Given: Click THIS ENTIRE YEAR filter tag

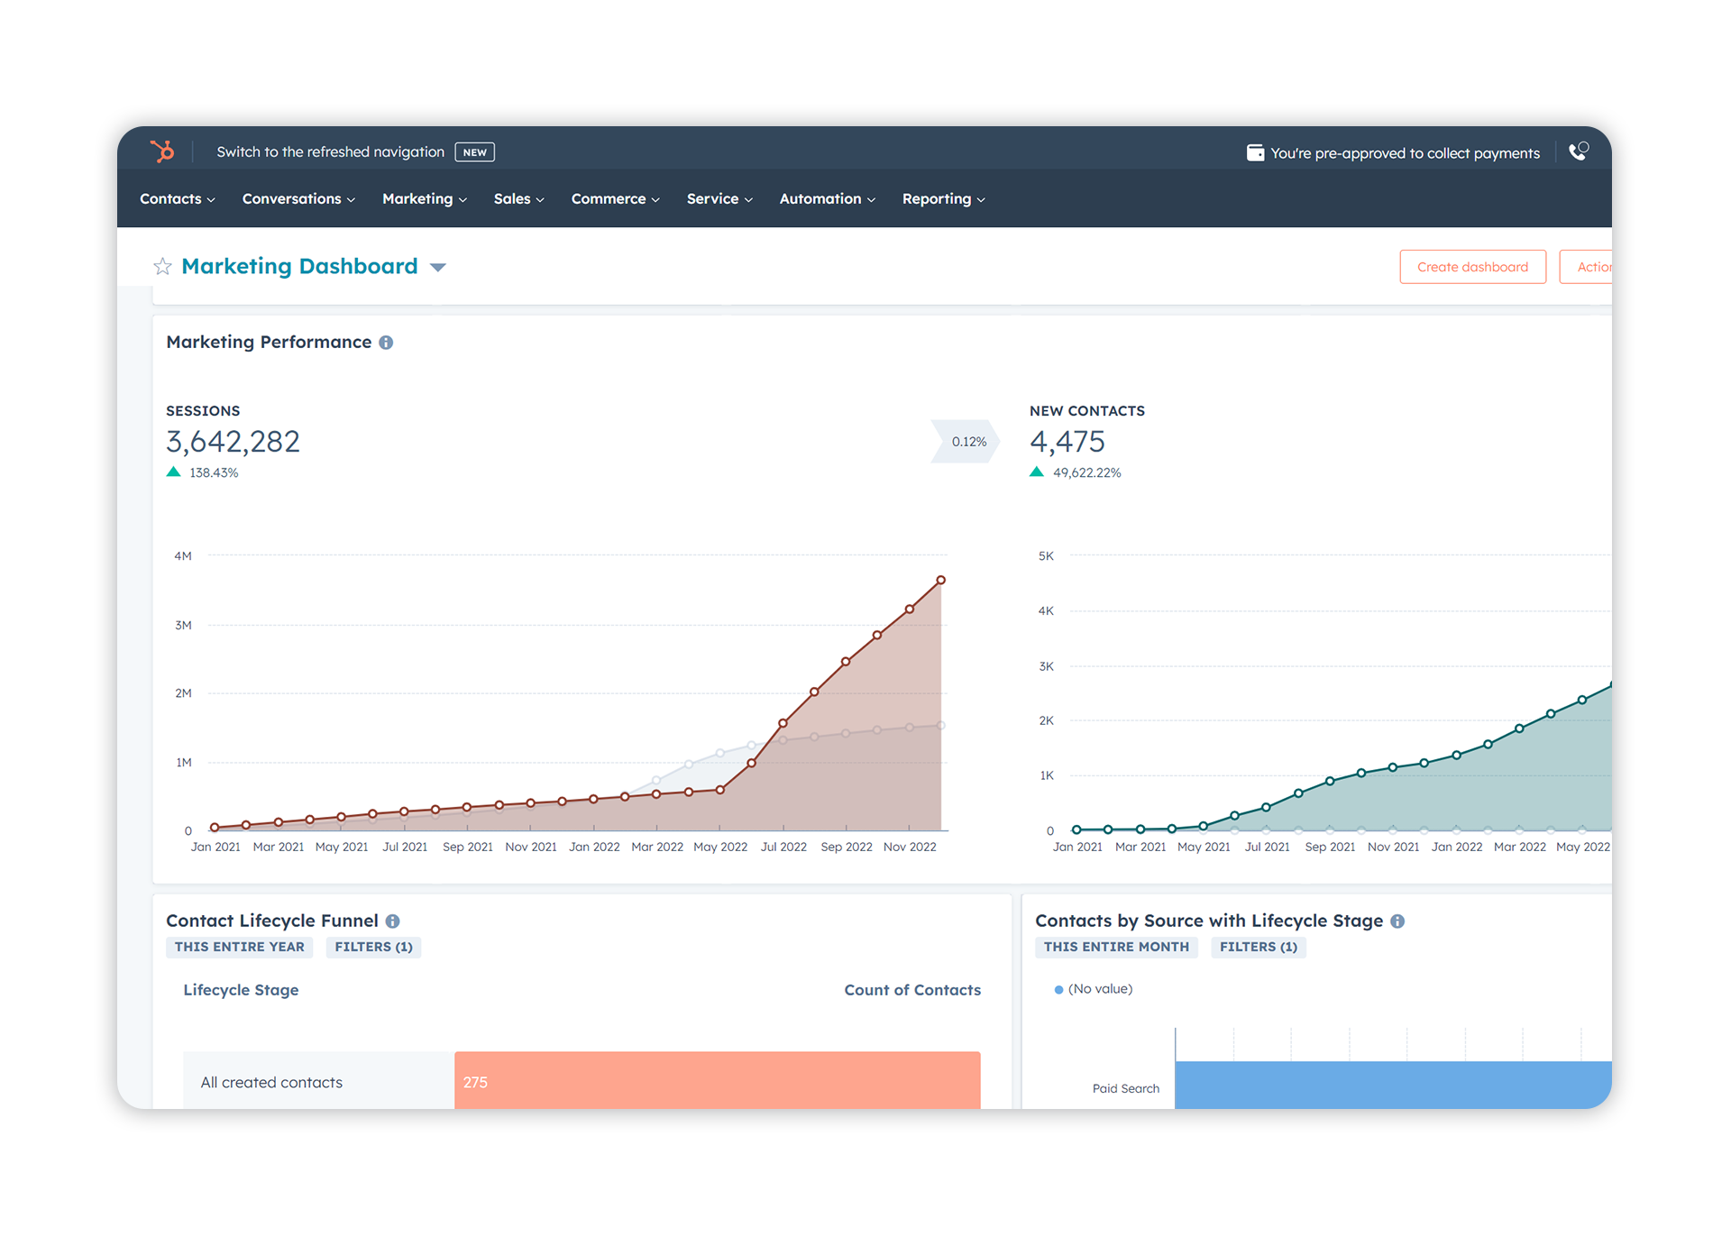Looking at the screenshot, I should 239,947.
